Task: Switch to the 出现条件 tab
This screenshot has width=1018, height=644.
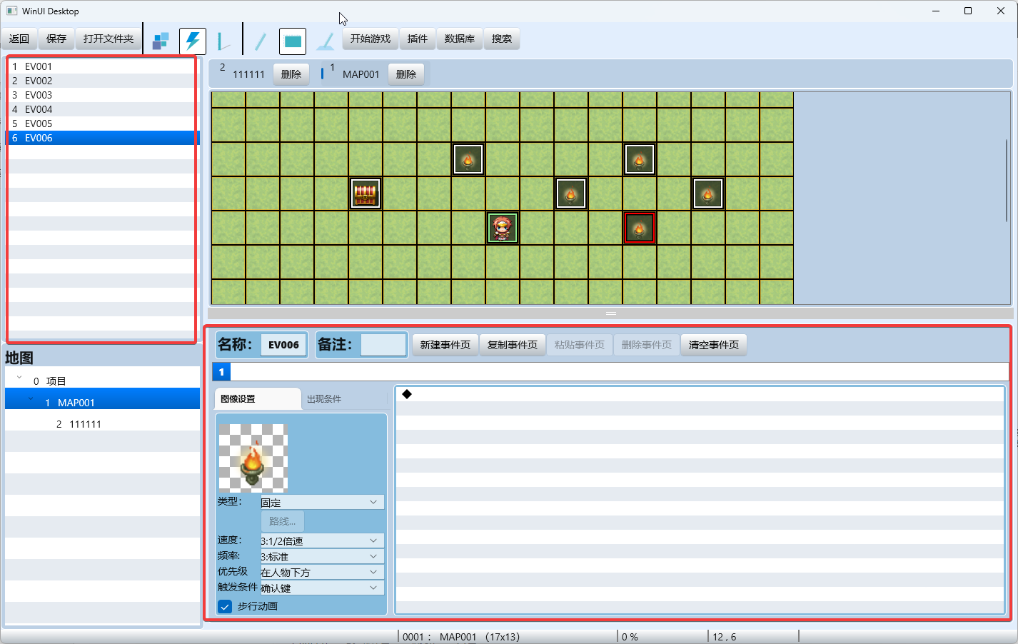Action: [x=324, y=399]
